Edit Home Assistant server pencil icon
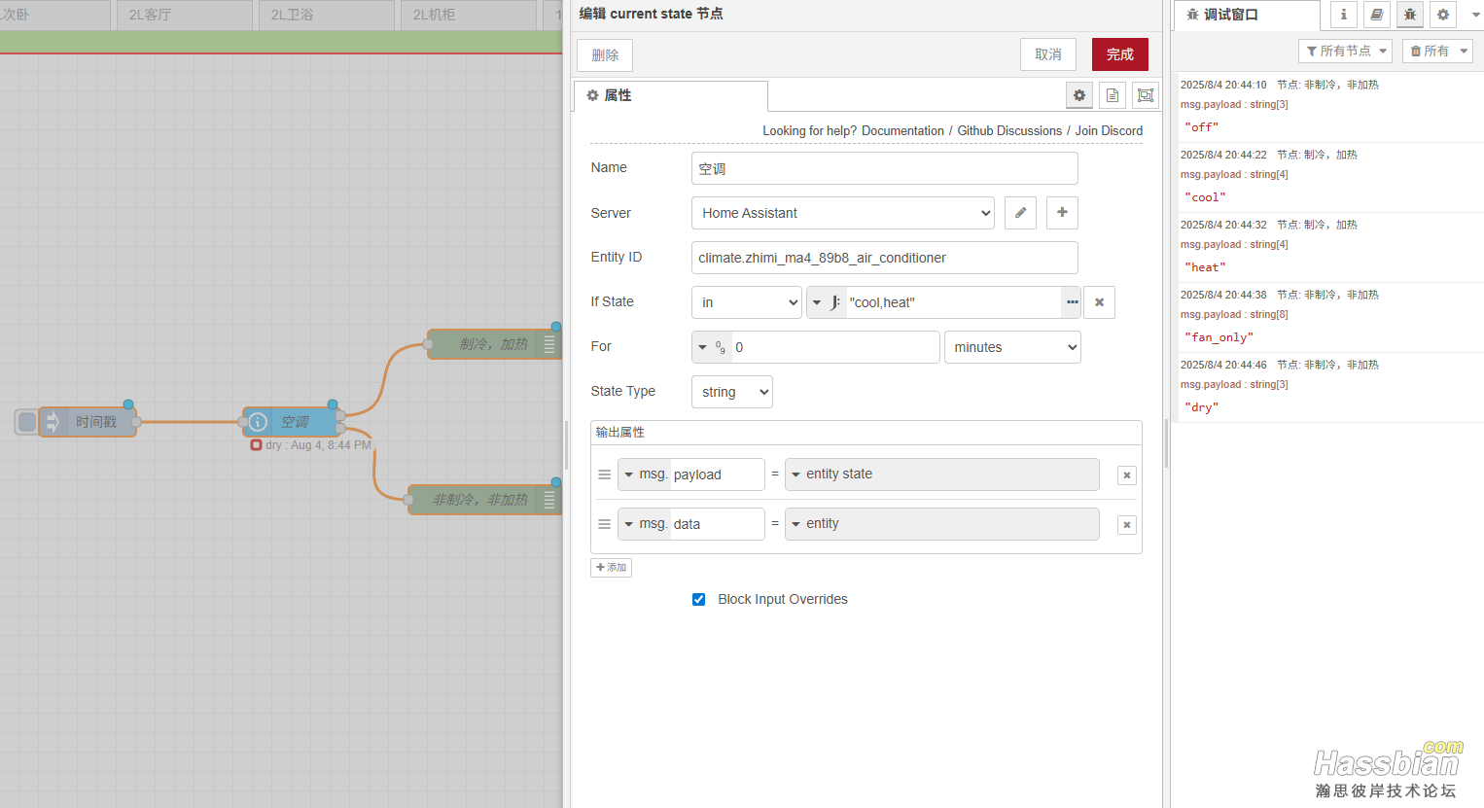 [1020, 213]
